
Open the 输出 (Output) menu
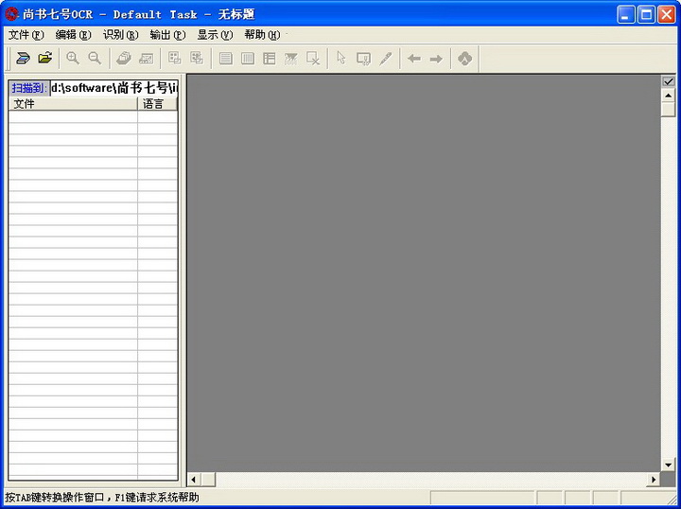pyautogui.click(x=167, y=35)
